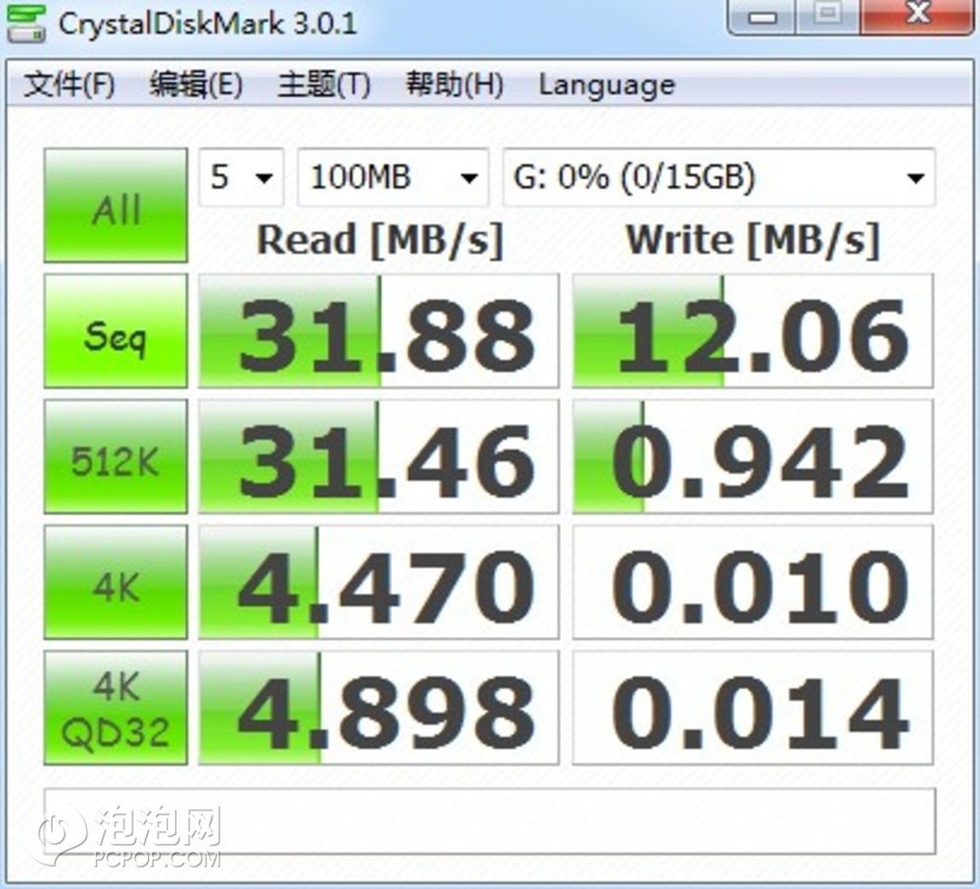Close the CrystalDiskMark window
The image size is (980, 889).
917,17
